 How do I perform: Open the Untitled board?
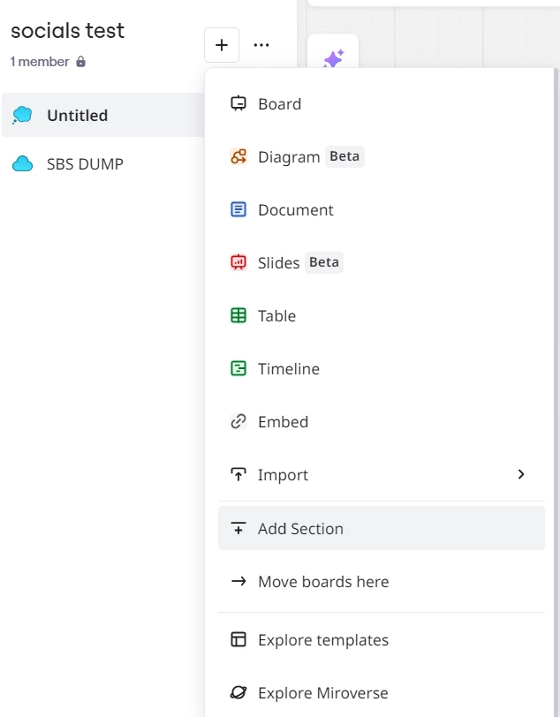click(103, 115)
